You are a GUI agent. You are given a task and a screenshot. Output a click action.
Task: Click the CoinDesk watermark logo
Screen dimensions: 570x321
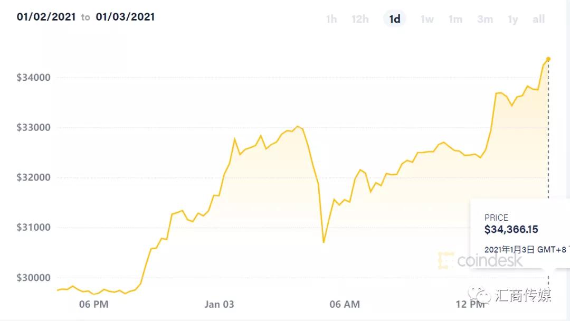point(479,260)
